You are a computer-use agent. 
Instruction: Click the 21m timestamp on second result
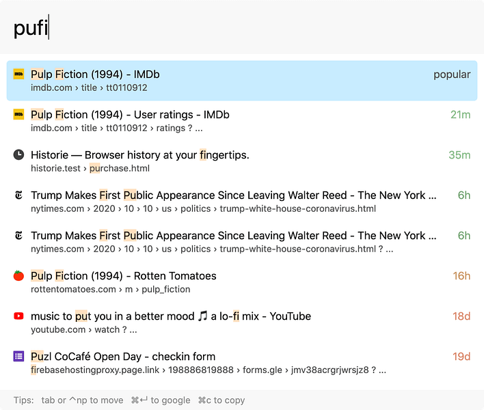tap(460, 115)
